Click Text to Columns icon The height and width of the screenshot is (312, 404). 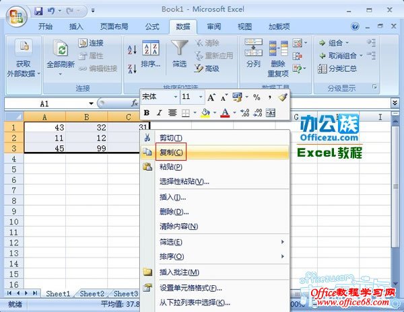[254, 47]
